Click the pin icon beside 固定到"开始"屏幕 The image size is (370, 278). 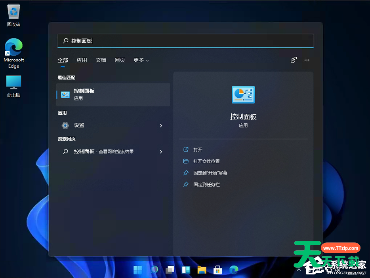[186, 173]
